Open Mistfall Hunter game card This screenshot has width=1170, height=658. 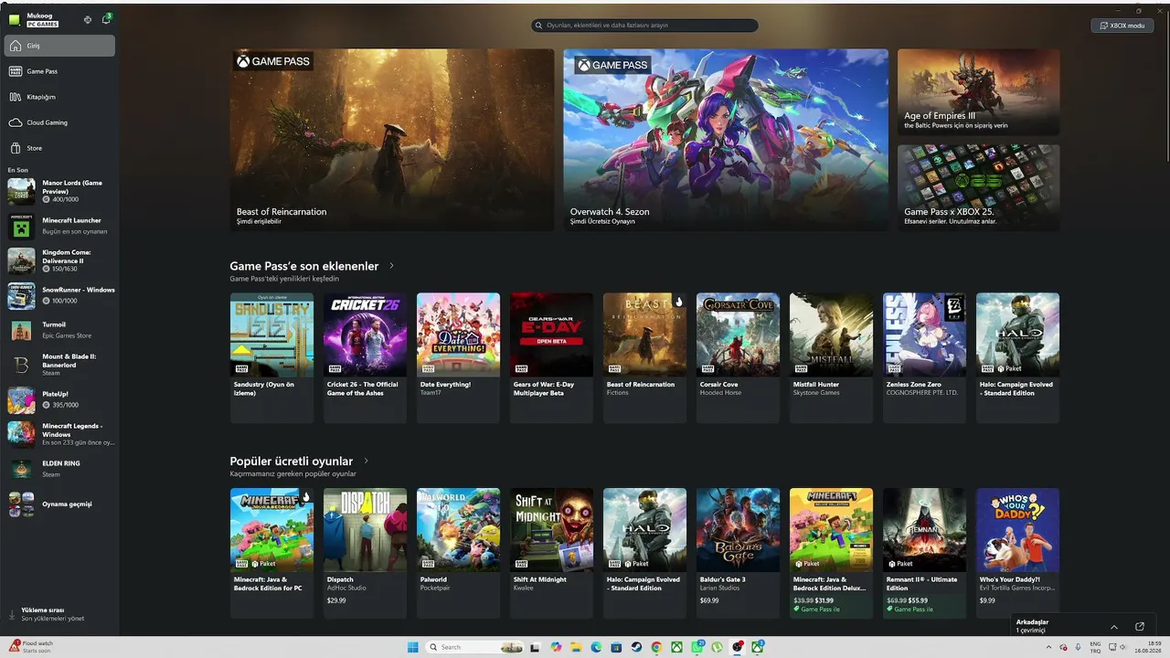click(831, 357)
